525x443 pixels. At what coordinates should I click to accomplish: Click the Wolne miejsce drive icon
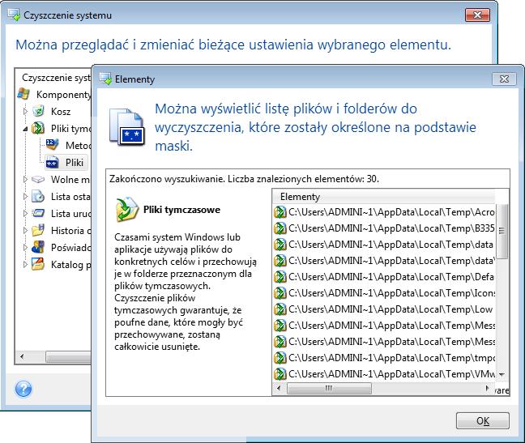(38, 179)
